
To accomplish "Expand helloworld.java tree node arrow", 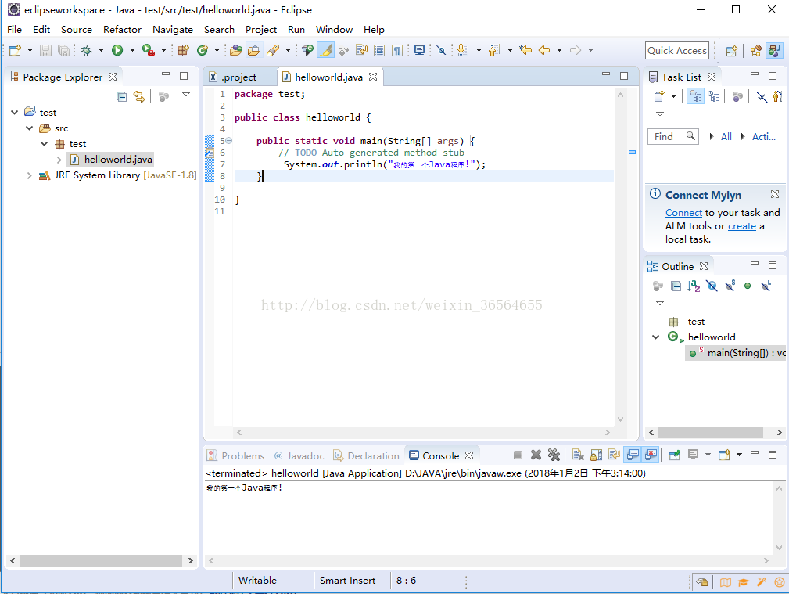I will tap(59, 160).
